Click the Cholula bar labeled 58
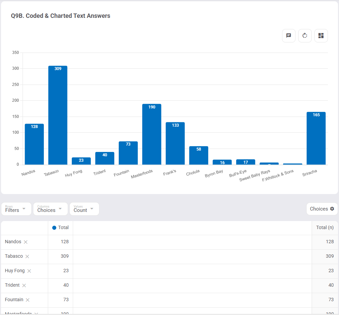 pos(199,155)
